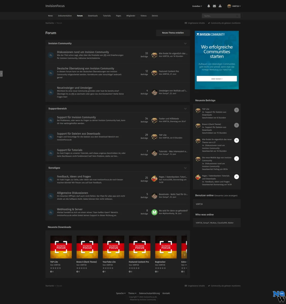The image size is (286, 304).
Task: Click the warning triangle reports icon
Action: coord(220,6)
